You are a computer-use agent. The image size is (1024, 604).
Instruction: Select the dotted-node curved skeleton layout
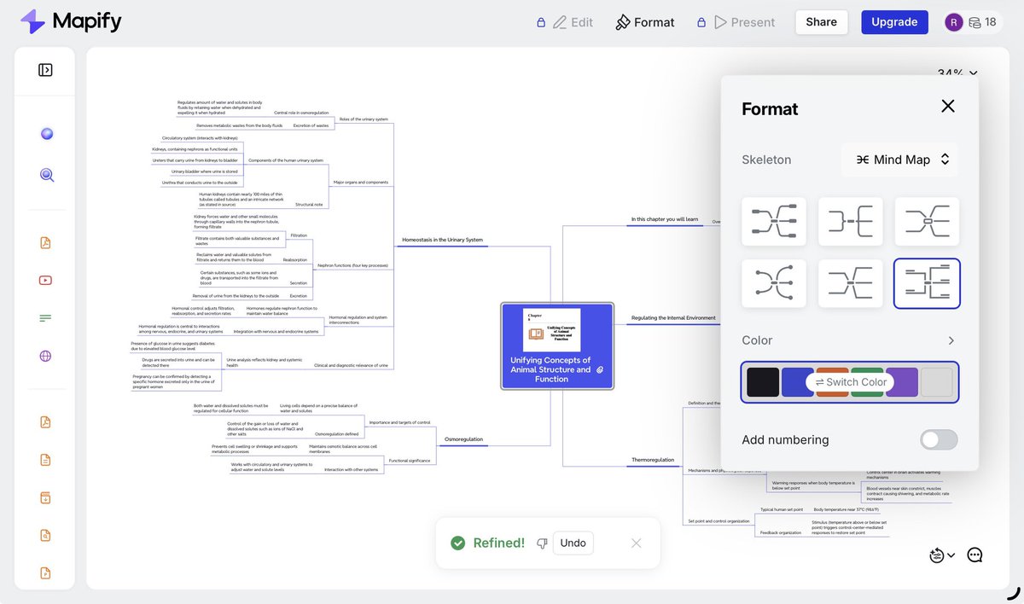pos(774,283)
